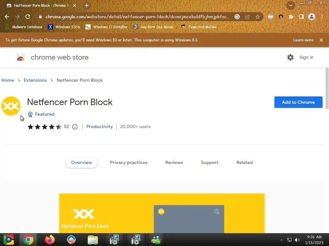Viewport: 329px width, 246px height.
Task: Open the Chrome profile avatar
Action: (312, 17)
